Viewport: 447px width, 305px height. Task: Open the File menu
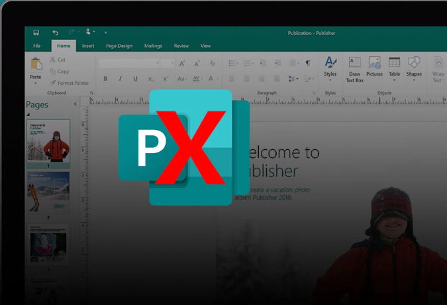coord(37,46)
